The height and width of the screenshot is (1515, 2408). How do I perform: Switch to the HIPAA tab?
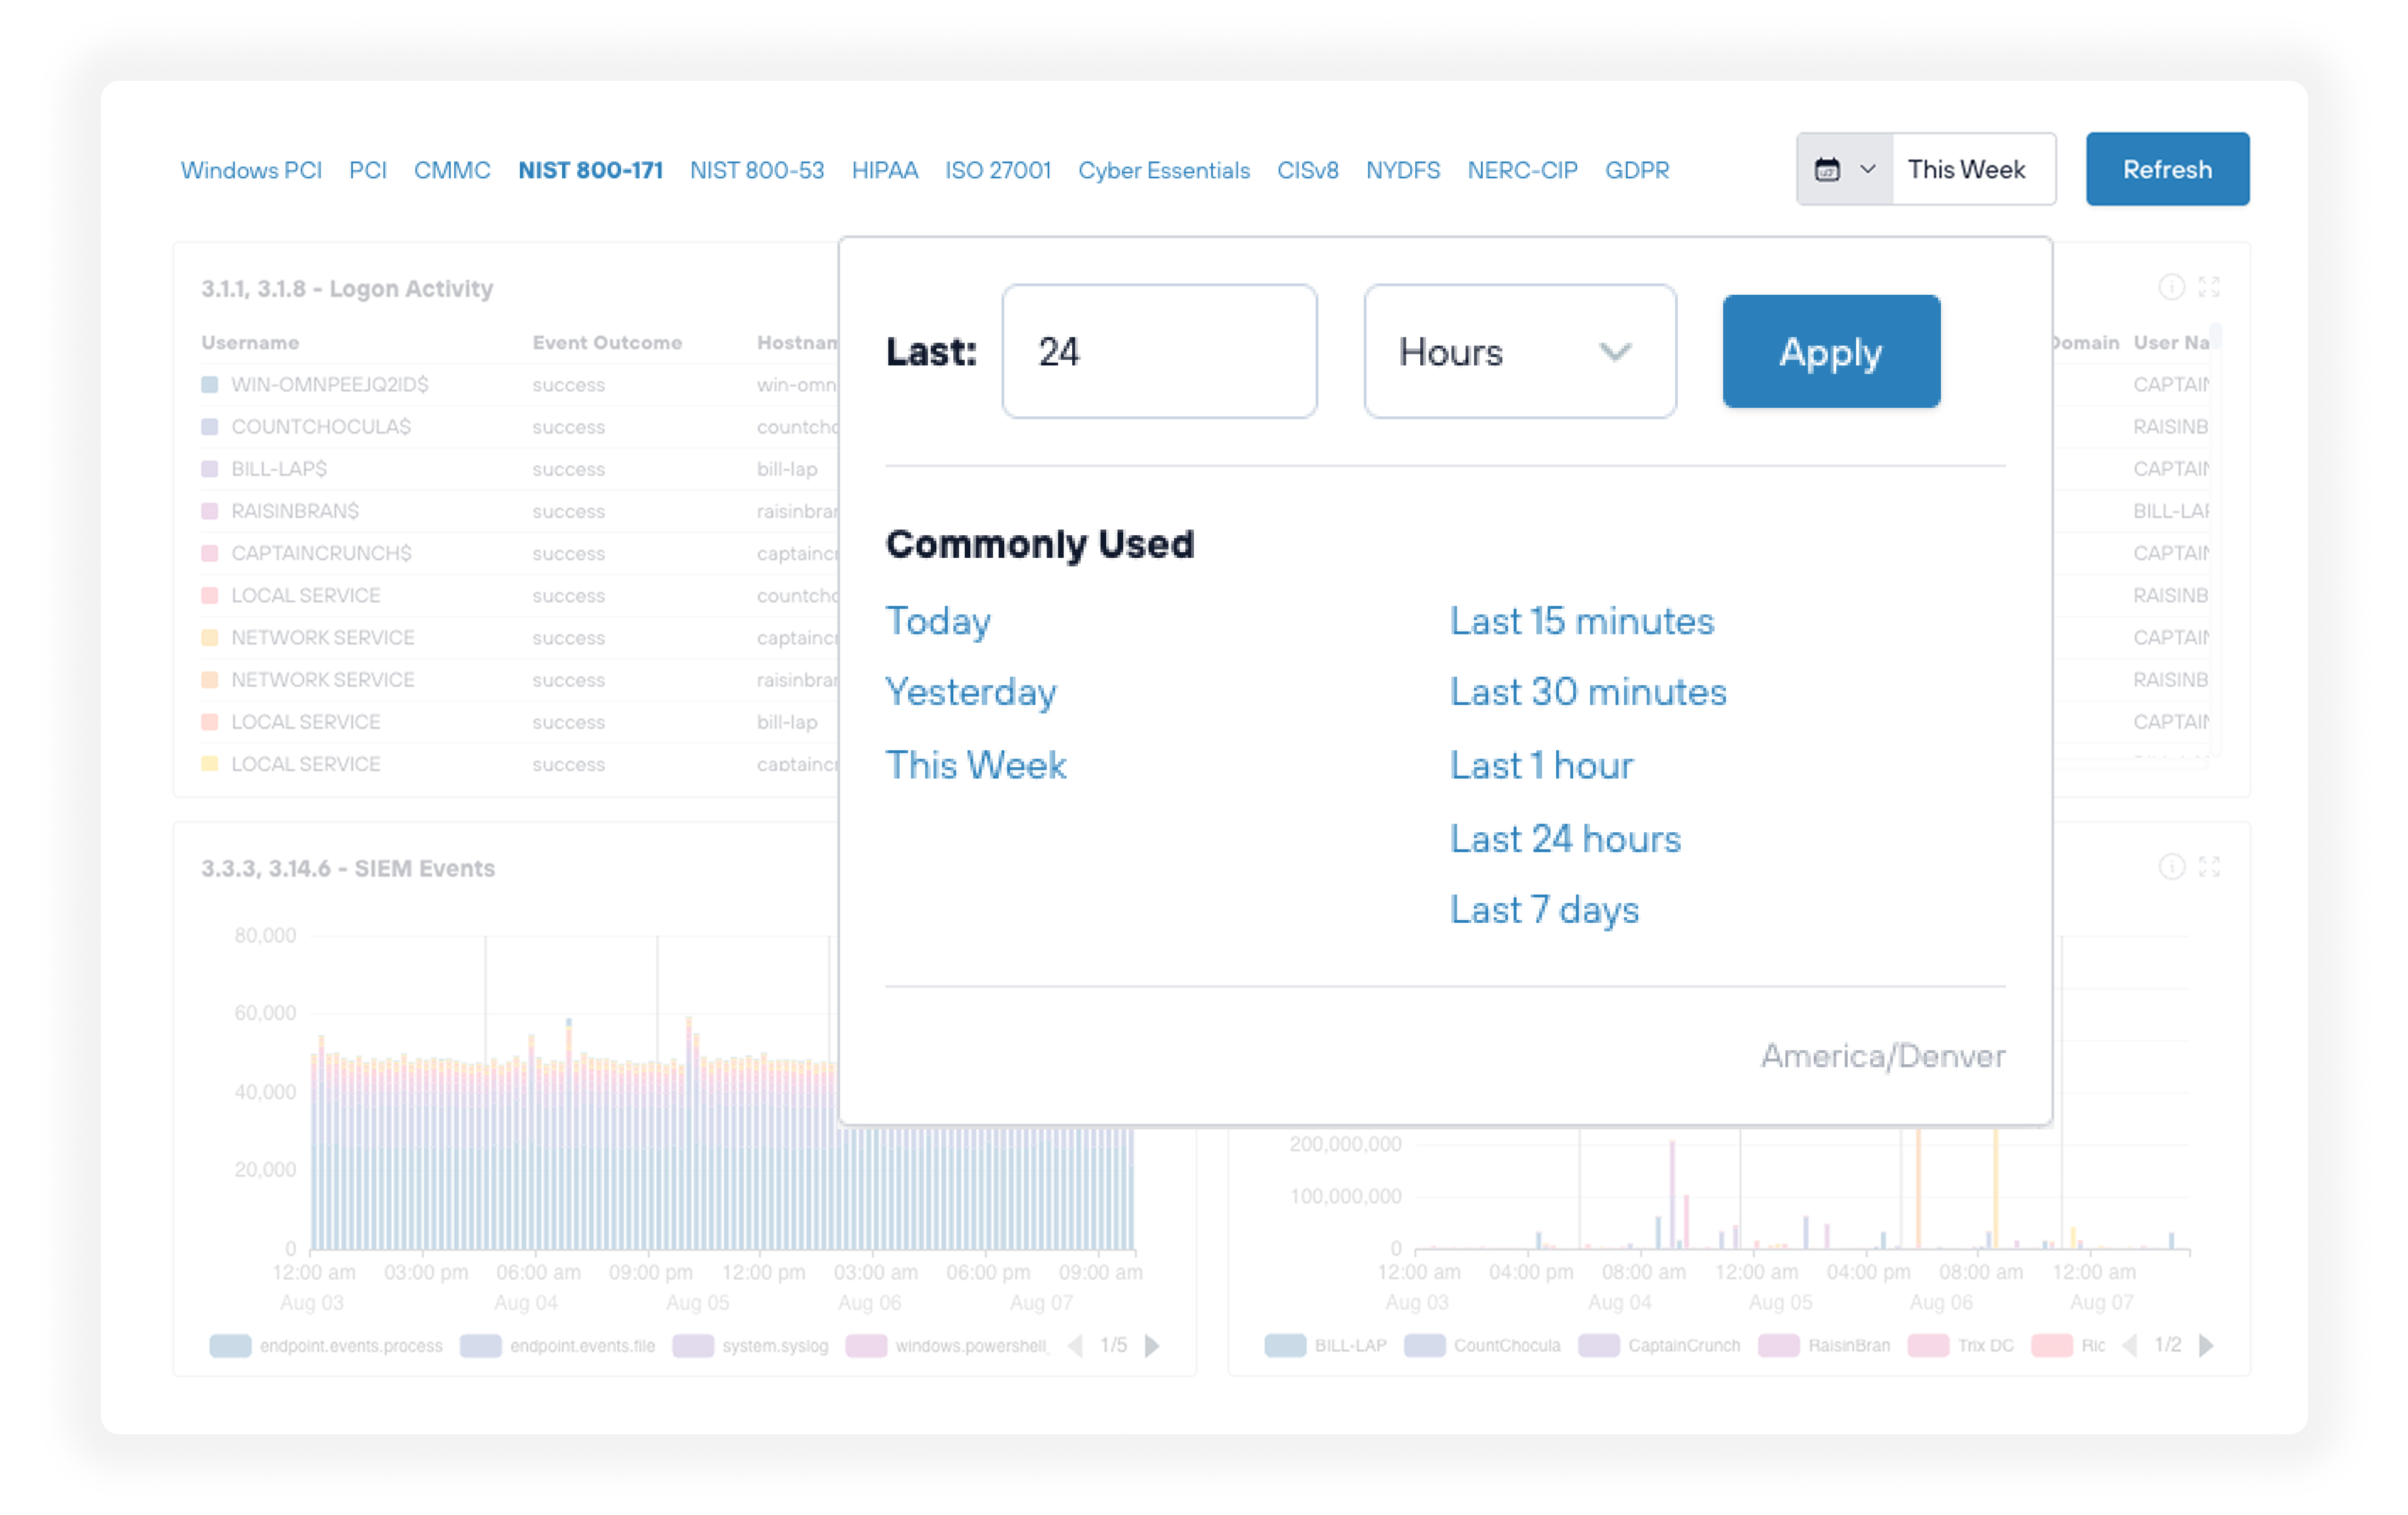pos(884,171)
